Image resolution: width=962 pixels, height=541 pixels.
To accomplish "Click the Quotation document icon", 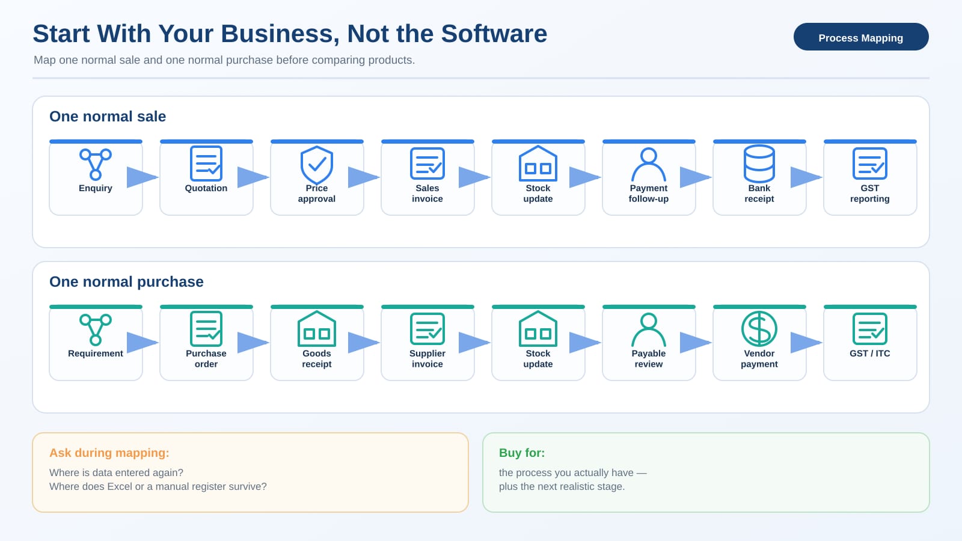I will click(206, 164).
